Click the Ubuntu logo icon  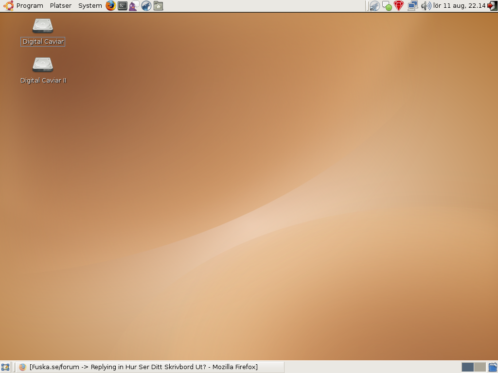tap(8, 6)
